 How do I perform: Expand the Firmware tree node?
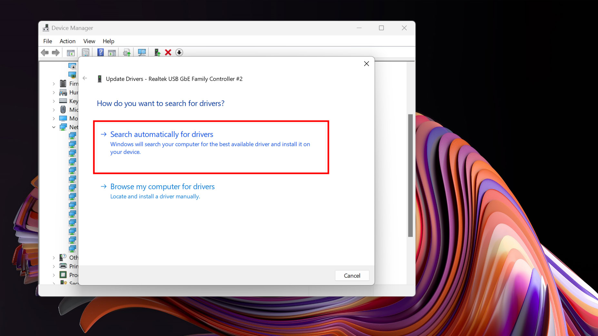(54, 84)
